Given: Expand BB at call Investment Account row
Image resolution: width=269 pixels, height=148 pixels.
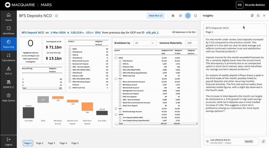Looking at the screenshot, I should pos(120,82).
